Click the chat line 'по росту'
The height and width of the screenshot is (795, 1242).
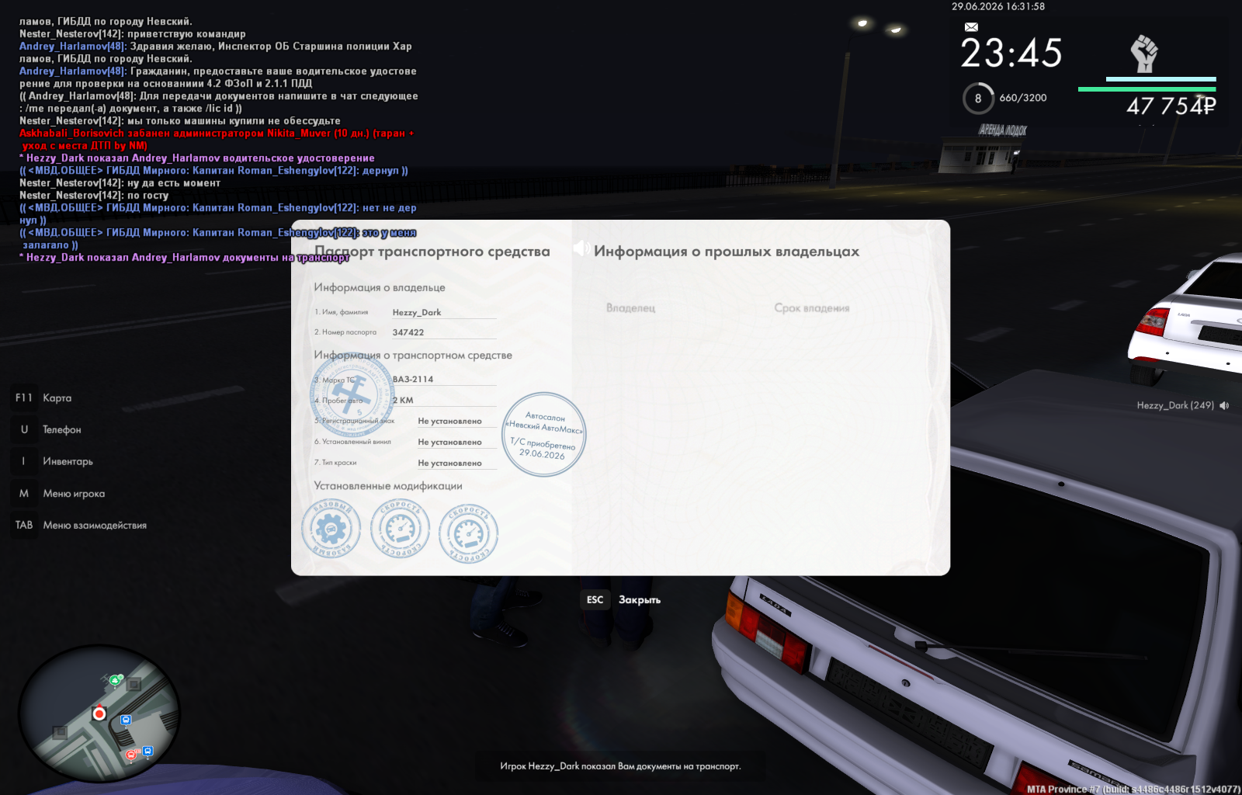(x=94, y=196)
